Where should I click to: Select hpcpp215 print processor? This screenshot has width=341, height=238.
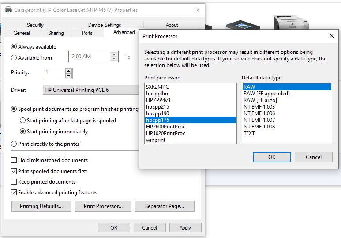(x=190, y=107)
